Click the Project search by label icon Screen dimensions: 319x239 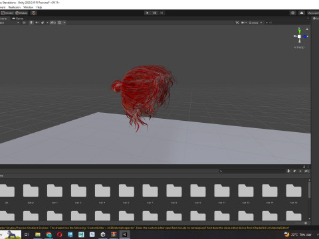pyautogui.click(x=294, y=171)
